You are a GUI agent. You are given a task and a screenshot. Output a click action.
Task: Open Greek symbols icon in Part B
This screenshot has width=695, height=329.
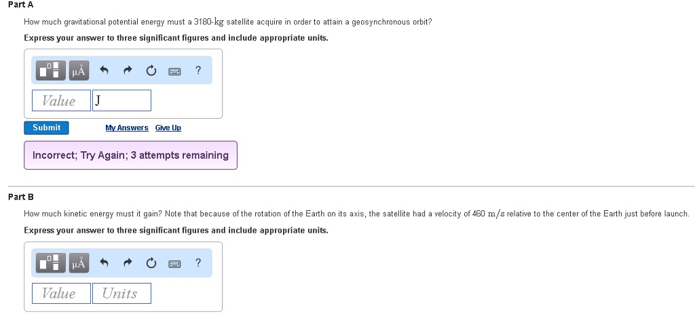(x=79, y=263)
